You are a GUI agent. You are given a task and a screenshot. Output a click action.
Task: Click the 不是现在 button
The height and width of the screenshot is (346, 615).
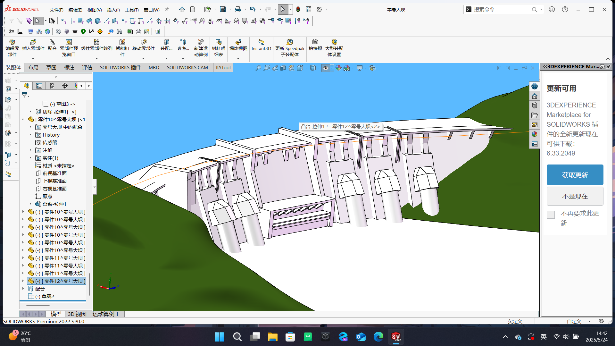[x=575, y=196]
